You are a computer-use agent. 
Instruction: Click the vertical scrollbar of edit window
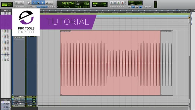tap(189, 77)
